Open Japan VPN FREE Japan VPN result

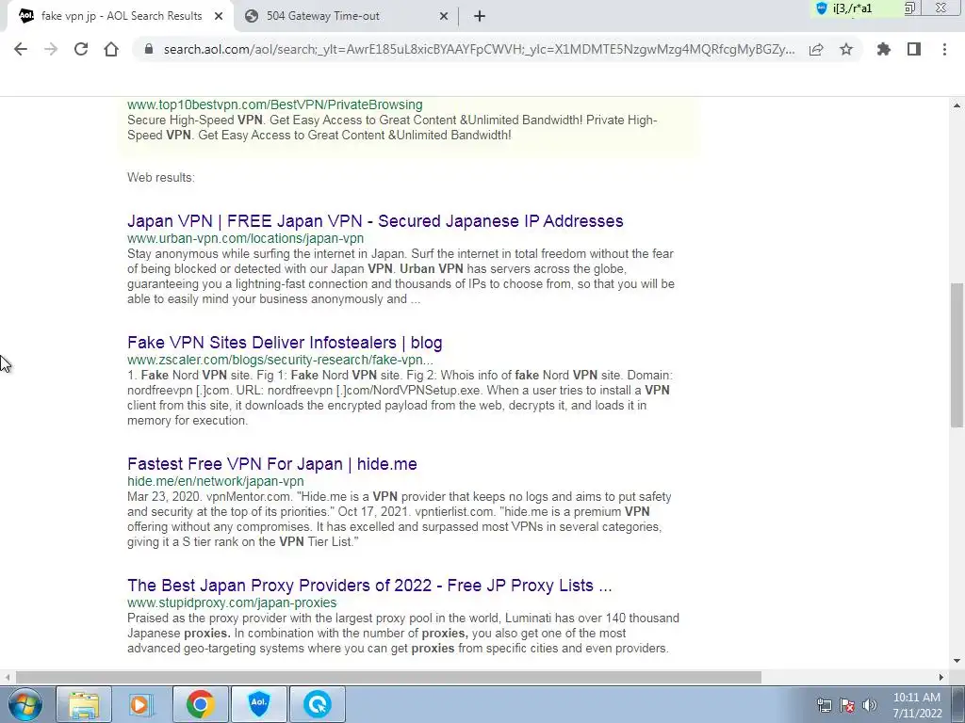click(375, 220)
